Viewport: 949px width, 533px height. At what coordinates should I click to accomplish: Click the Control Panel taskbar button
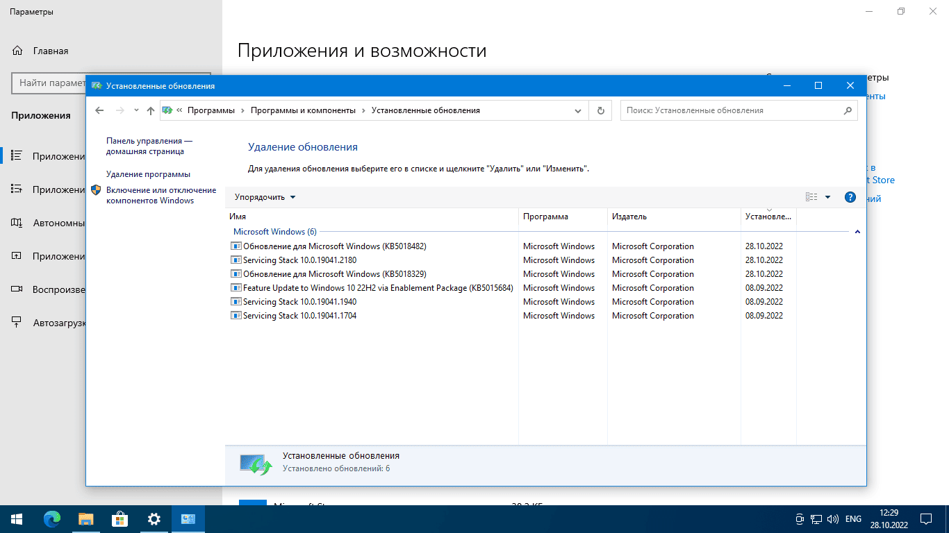pos(188,519)
